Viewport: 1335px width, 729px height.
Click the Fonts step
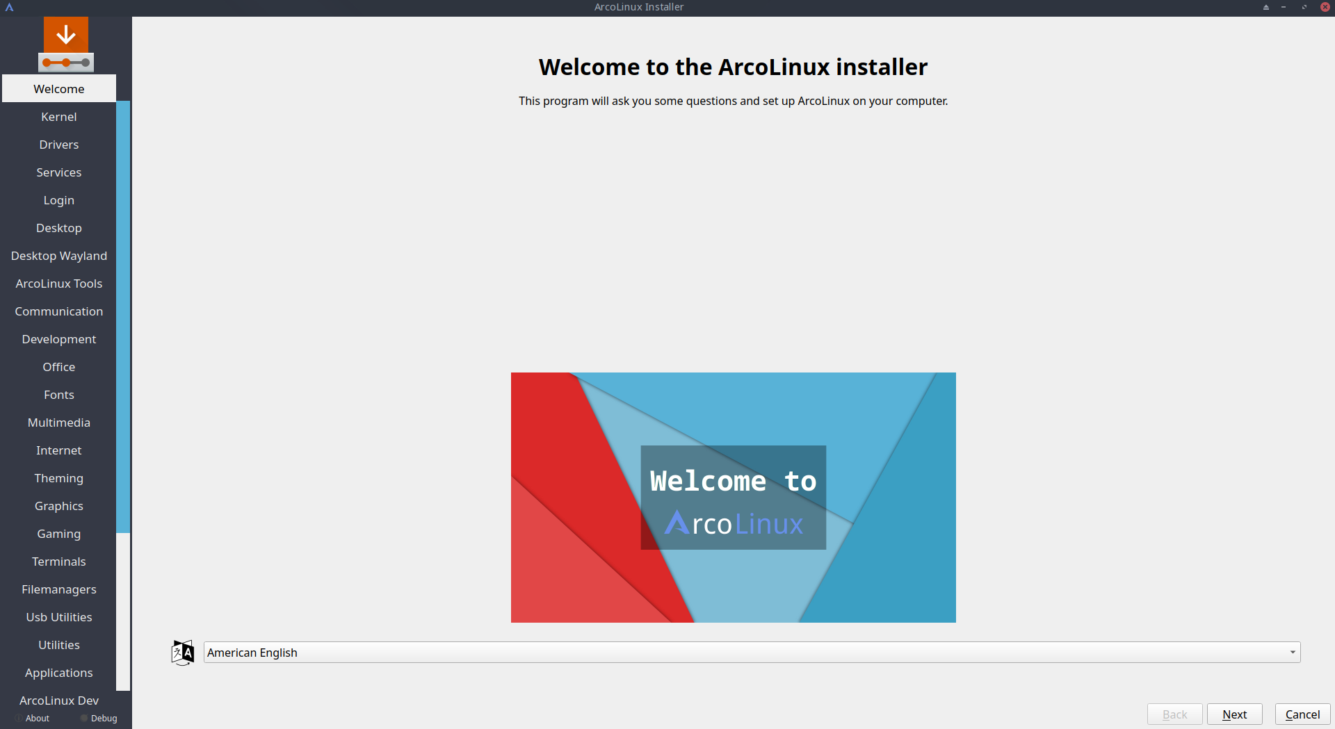59,395
